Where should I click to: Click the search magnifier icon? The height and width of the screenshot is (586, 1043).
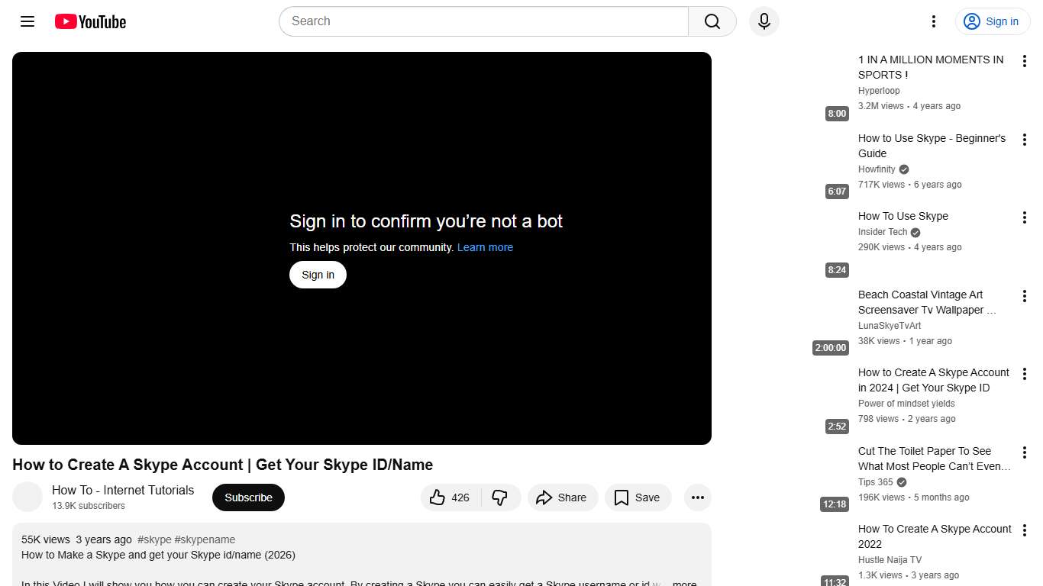coord(711,21)
